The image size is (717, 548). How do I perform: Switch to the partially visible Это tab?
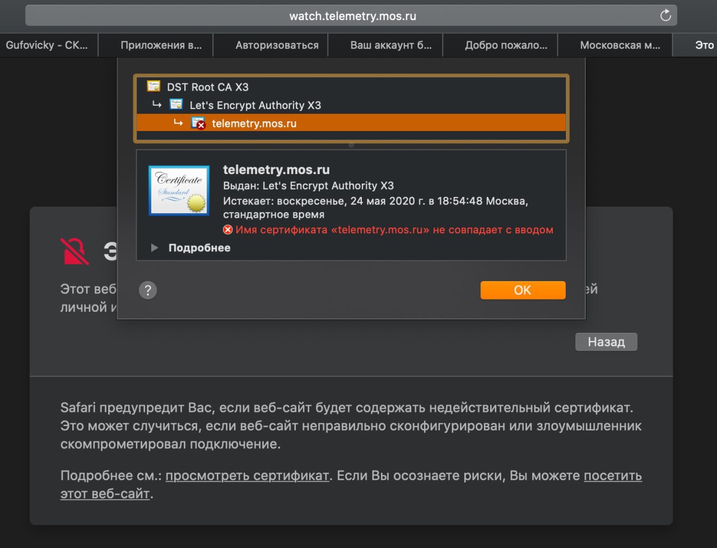coord(695,45)
